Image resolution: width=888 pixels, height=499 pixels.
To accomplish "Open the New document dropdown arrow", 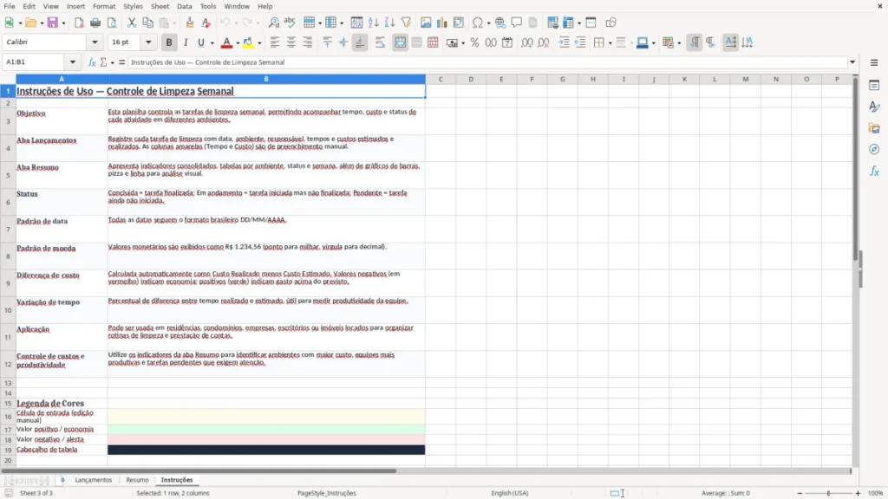I will click(x=20, y=23).
